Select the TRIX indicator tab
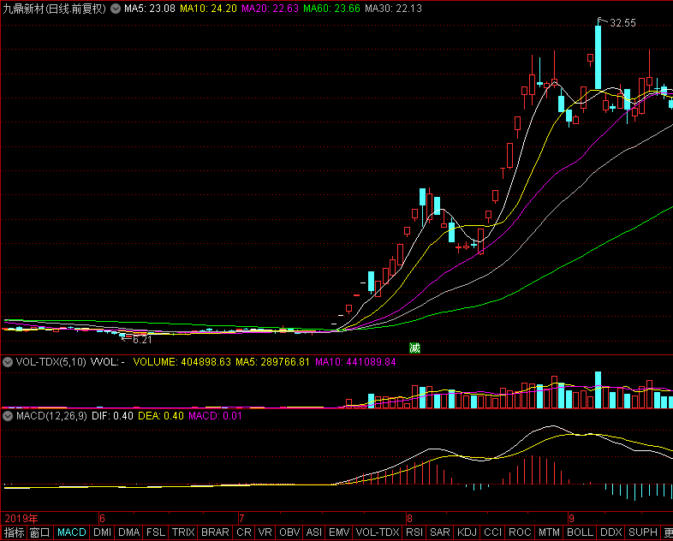The height and width of the screenshot is (541, 673). [183, 532]
